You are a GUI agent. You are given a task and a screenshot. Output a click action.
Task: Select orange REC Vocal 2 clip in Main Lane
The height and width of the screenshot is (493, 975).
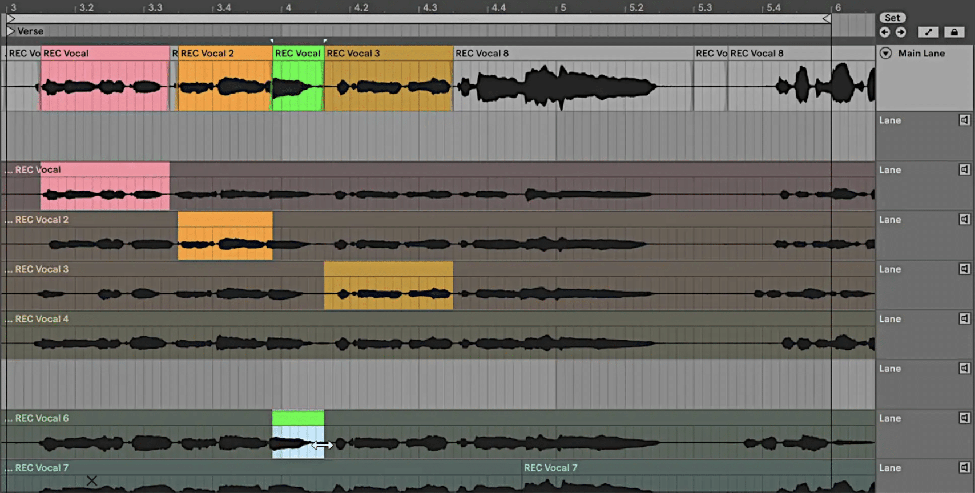[x=225, y=79]
